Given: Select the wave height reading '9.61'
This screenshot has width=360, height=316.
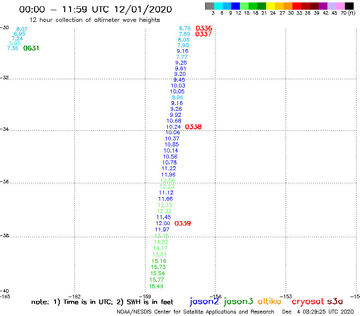Looking at the screenshot, I should pos(180,69).
